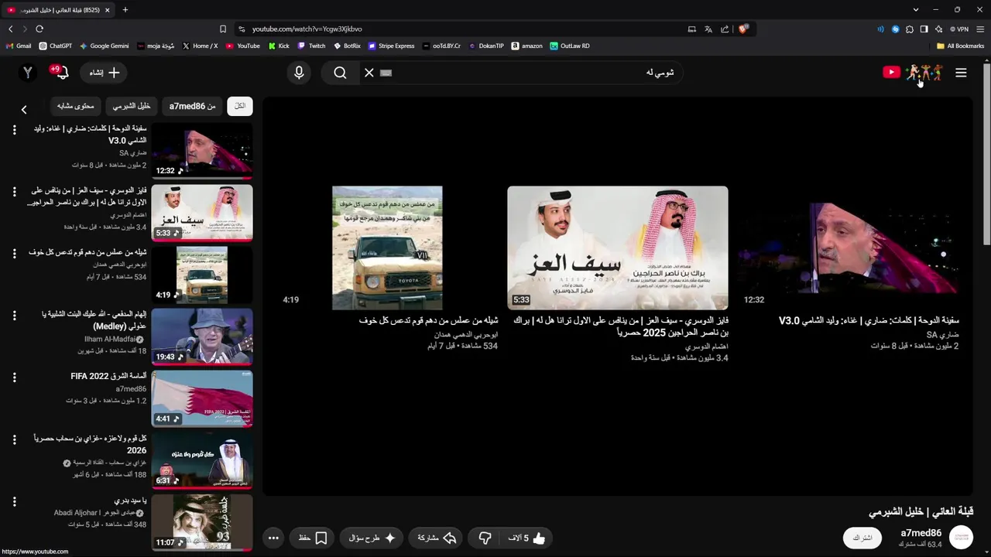Open the on-screen keyboard icon in search
991x557 pixels.
click(386, 73)
